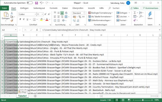This screenshot has width=162, height=102.
Task: Select the Format Painter brush
Action: 12,21
